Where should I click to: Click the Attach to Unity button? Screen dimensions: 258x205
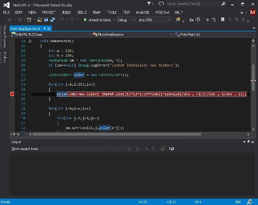click(98, 20)
